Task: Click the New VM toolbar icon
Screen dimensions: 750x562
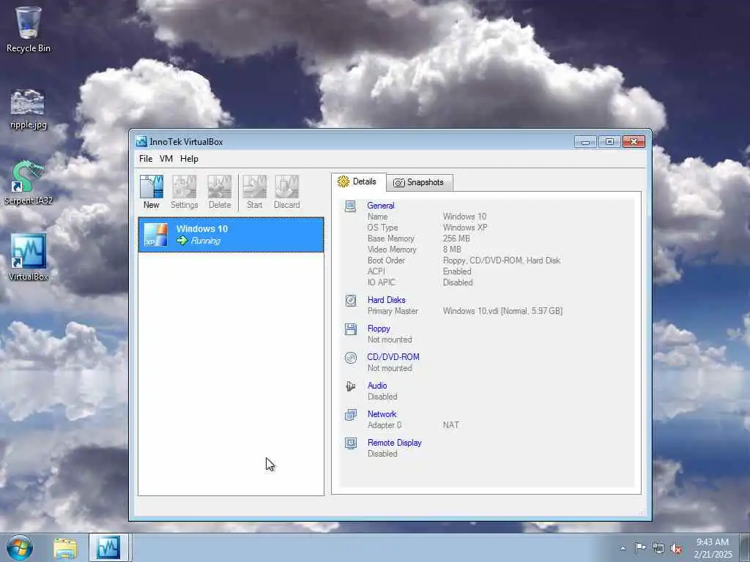Action: tap(151, 187)
